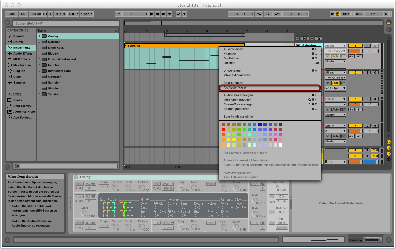This screenshot has height=249, width=396.
Task: Solo track 2 with S button
Action: (367, 73)
